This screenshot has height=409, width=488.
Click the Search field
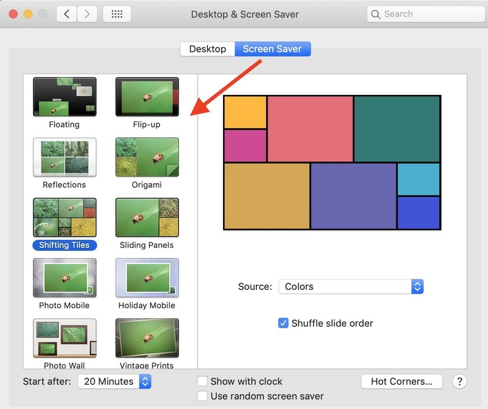pyautogui.click(x=425, y=14)
